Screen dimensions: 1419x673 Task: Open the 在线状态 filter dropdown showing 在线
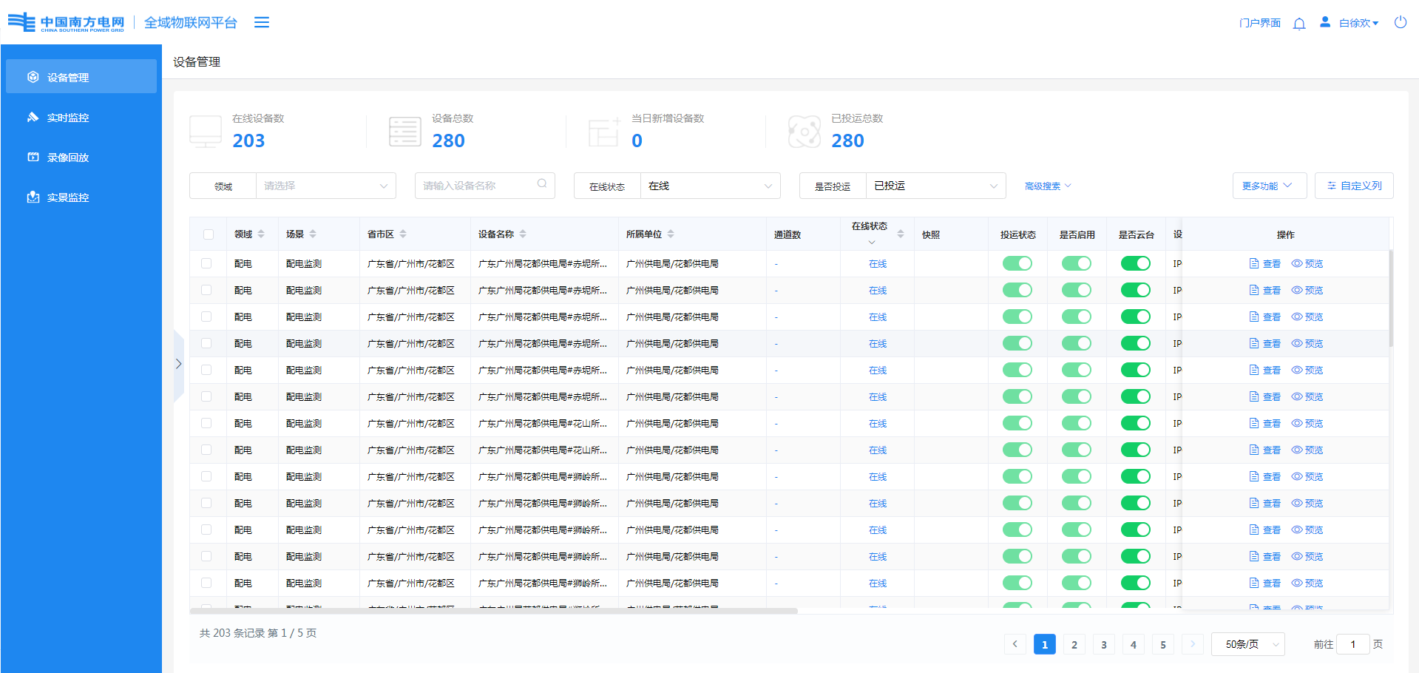710,186
